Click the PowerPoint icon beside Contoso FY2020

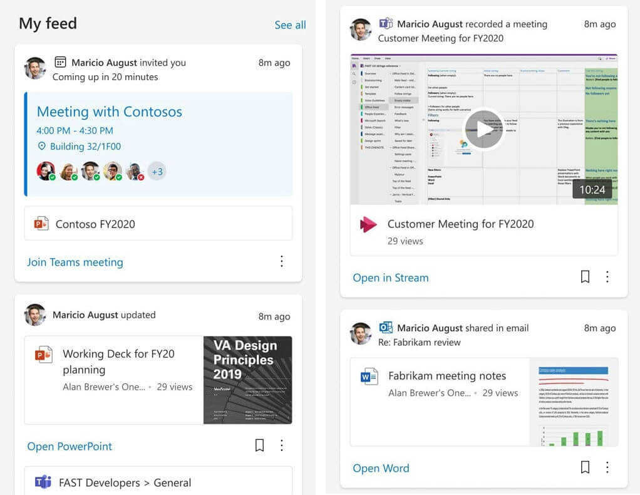pos(41,224)
